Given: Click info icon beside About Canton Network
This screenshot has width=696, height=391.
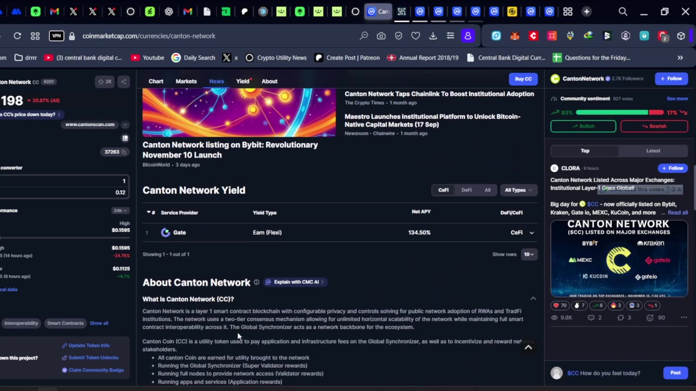Looking at the screenshot, I should pos(256,282).
